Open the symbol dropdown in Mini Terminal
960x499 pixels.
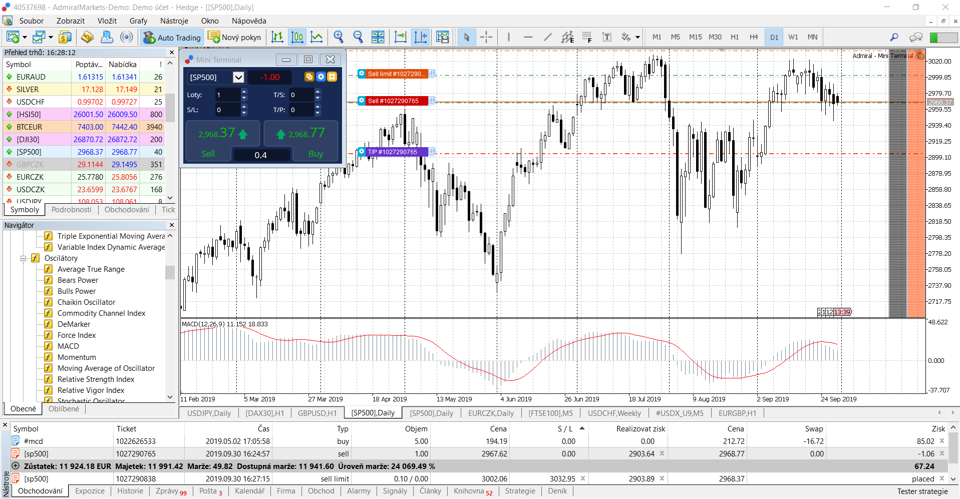[x=239, y=77]
